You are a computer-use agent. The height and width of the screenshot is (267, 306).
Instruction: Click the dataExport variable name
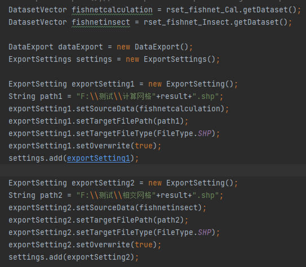pos(81,47)
